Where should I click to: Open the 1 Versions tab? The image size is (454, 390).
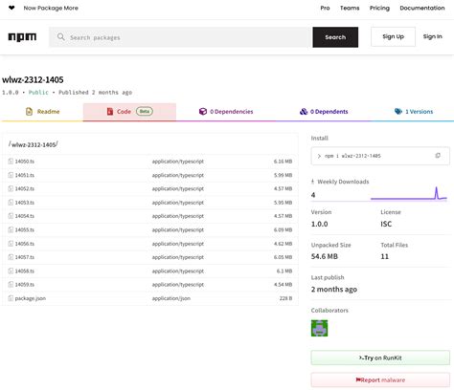pos(414,112)
